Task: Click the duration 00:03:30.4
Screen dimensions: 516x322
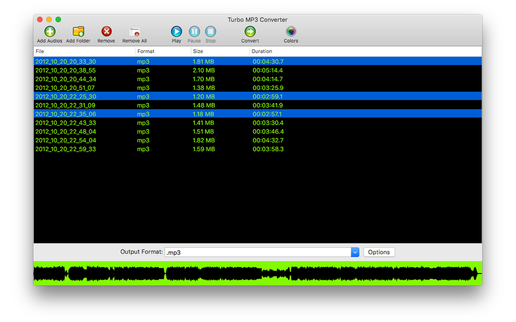Action: [268, 123]
